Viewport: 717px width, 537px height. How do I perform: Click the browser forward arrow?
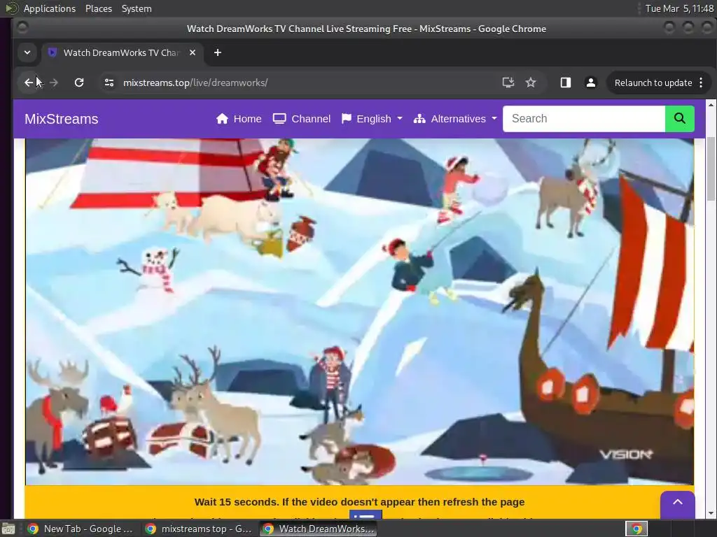click(54, 83)
